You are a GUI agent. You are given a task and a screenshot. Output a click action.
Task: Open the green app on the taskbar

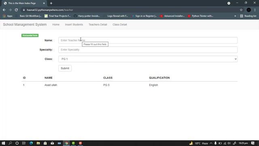click(73, 143)
